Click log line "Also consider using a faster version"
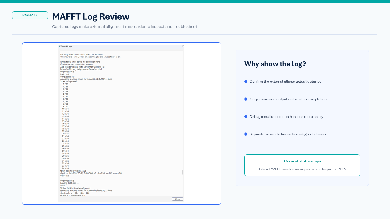This screenshot has width=390, height=219. tap(82, 67)
